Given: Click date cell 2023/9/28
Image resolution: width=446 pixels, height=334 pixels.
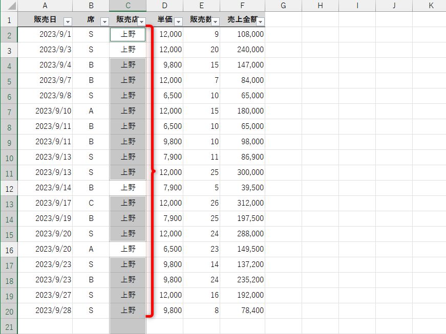Looking at the screenshot, I should pyautogui.click(x=45, y=310).
